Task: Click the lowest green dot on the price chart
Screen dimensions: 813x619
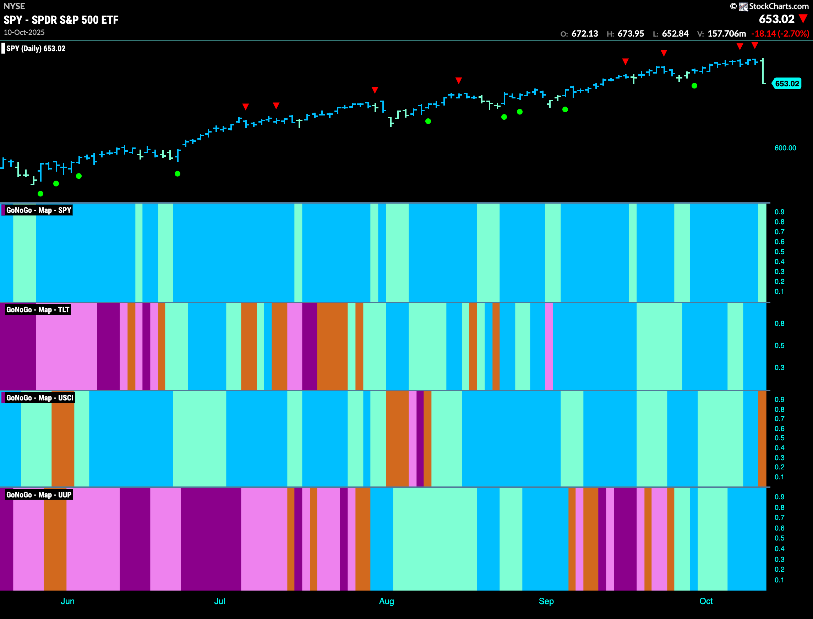Action: pyautogui.click(x=40, y=193)
